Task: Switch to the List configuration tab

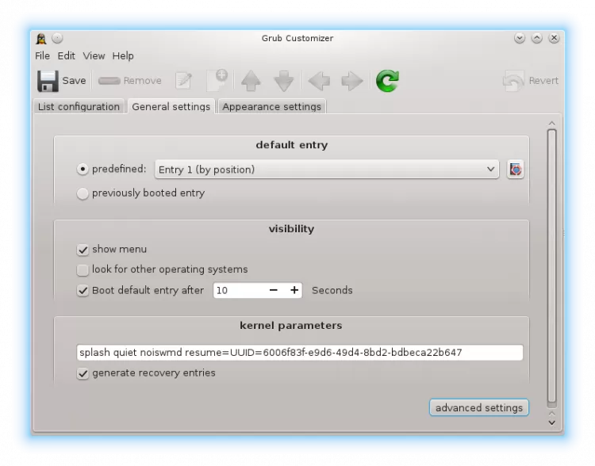Action: [x=79, y=107]
